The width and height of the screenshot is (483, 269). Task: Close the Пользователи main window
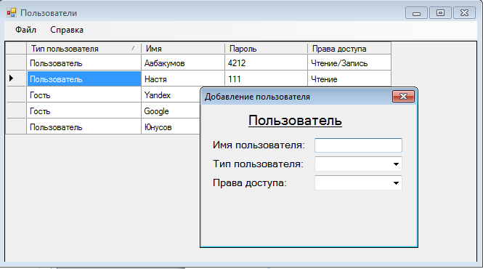click(x=465, y=13)
